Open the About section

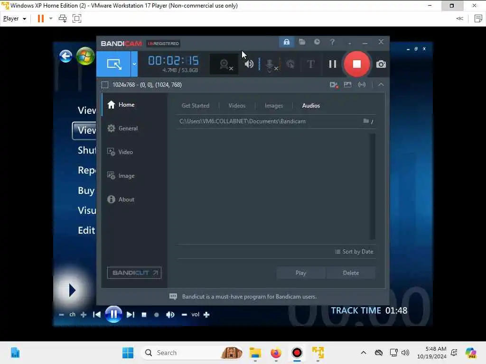click(134, 200)
